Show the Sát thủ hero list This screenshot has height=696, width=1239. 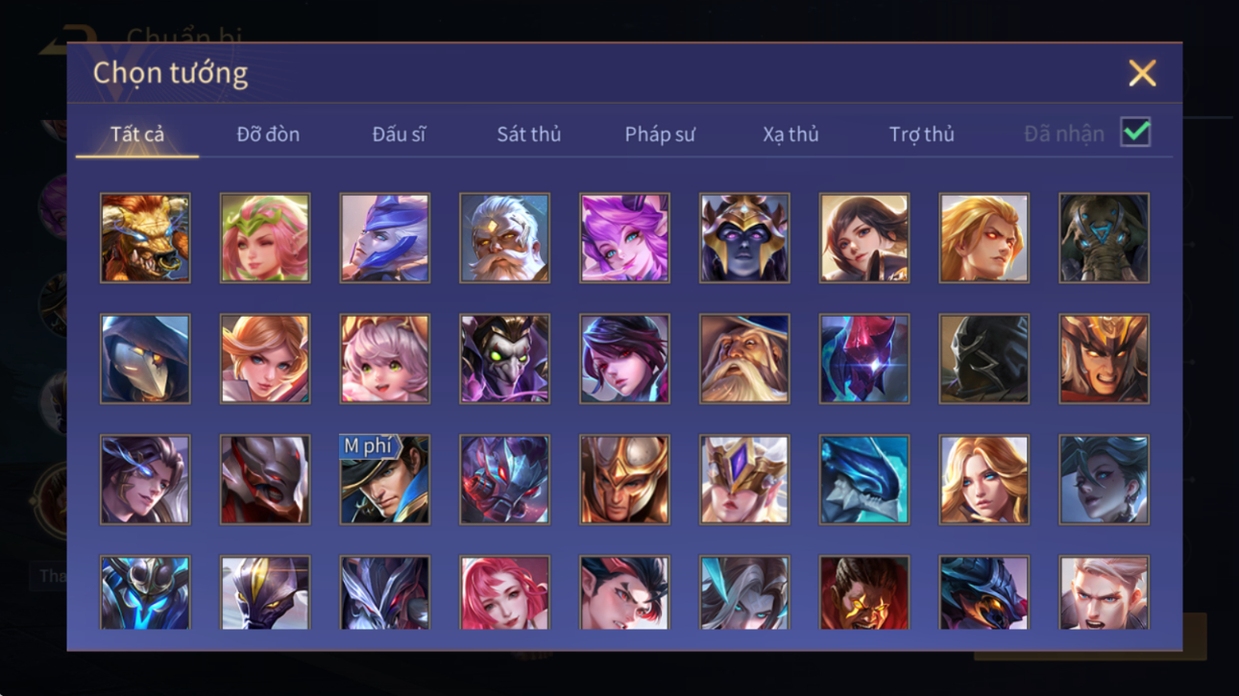pos(528,134)
